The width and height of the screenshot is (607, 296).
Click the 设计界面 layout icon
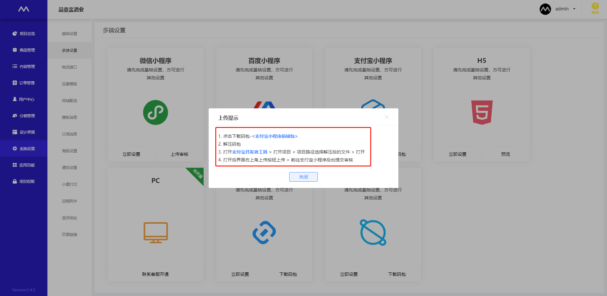tap(15, 132)
